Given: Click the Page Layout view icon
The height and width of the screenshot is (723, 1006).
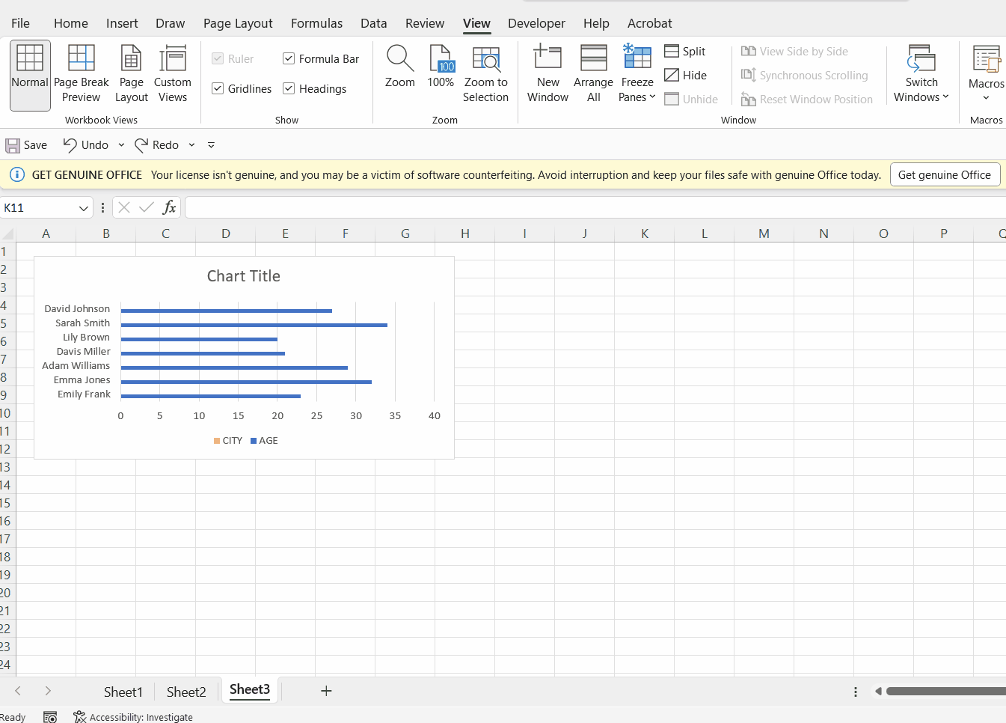Looking at the screenshot, I should click(x=131, y=58).
